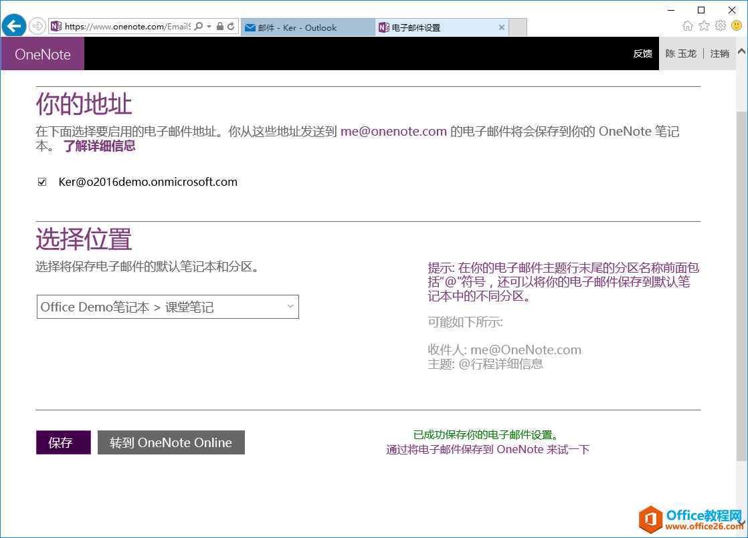Uncheck the Ker@o2016demo.onmicrosoft.com address checkbox
The width and height of the screenshot is (748, 538).
coord(42,182)
